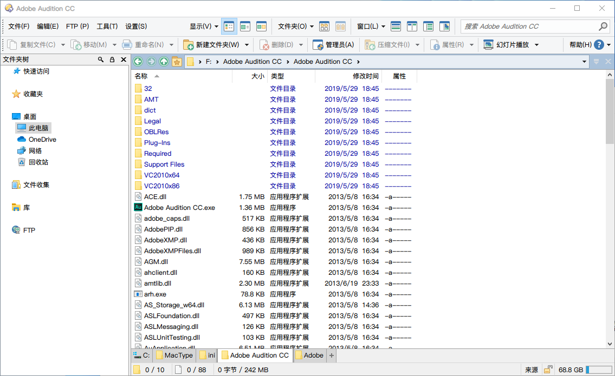Click the search magnifier icon

click(x=603, y=27)
